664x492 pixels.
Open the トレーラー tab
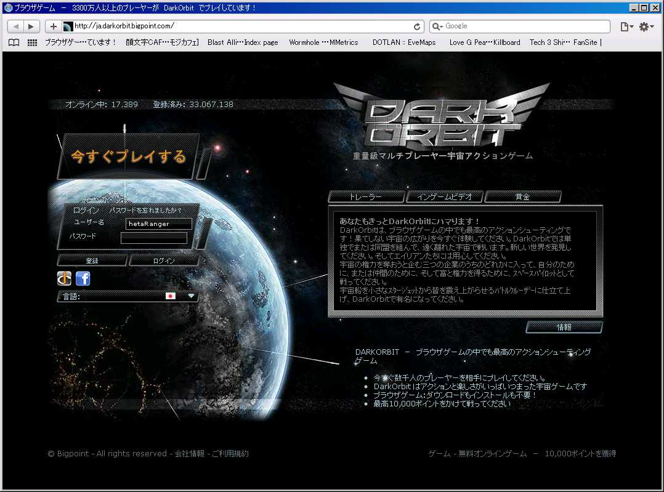366,197
